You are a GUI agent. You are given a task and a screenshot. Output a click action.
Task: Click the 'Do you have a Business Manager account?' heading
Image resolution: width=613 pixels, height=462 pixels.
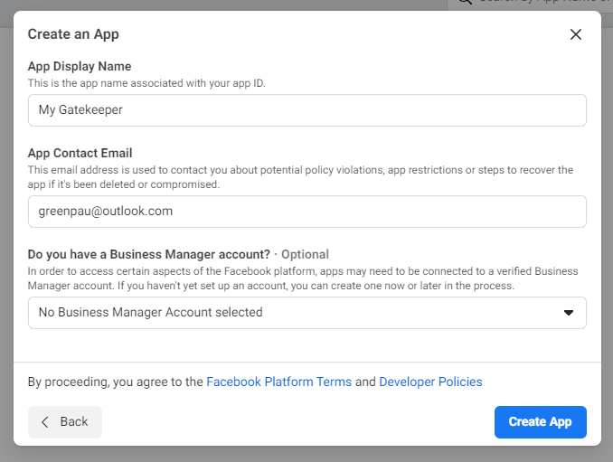[x=149, y=254]
